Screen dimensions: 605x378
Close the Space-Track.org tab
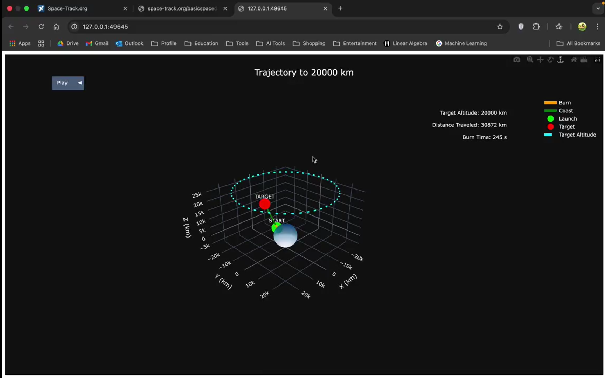coord(125,8)
